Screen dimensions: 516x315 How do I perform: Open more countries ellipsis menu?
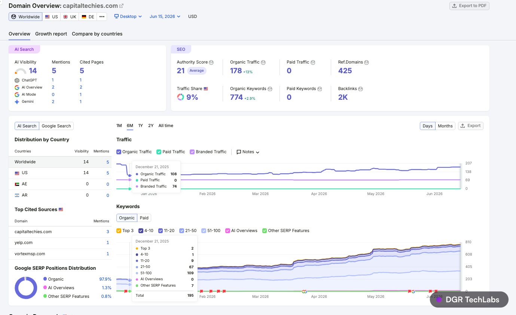[x=102, y=17]
